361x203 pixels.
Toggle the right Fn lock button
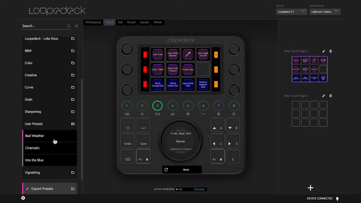point(217,156)
